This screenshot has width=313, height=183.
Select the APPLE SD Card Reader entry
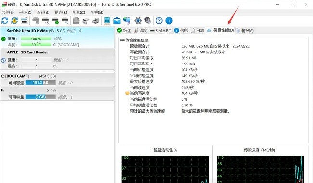point(57,59)
